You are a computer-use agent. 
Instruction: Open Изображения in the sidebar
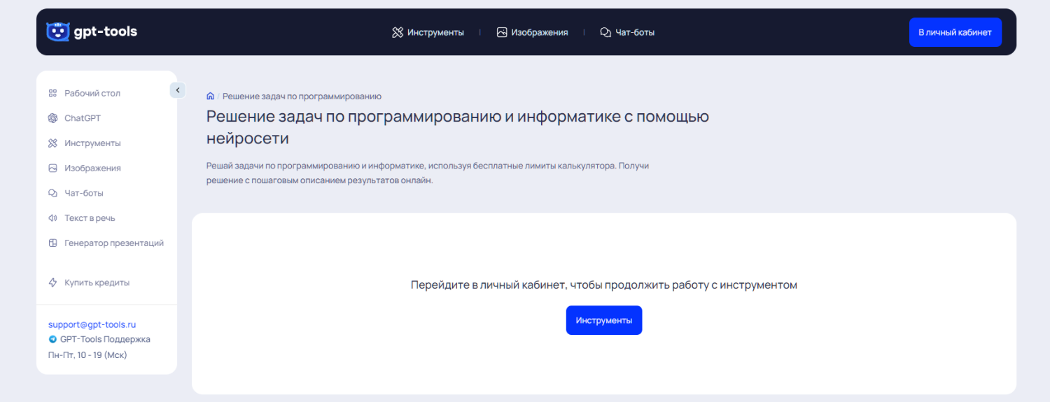point(92,168)
